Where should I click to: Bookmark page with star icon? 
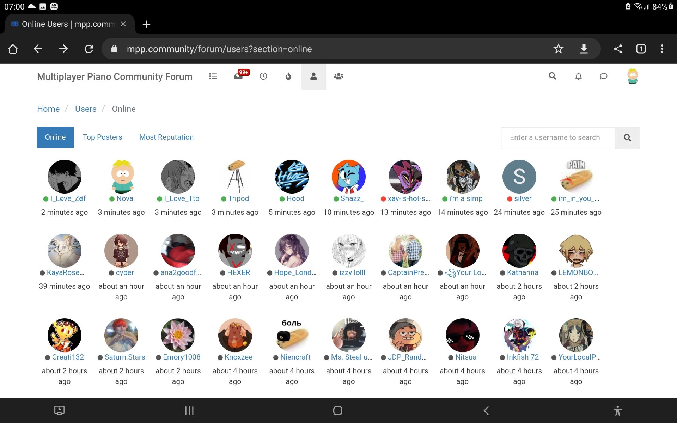tap(558, 49)
